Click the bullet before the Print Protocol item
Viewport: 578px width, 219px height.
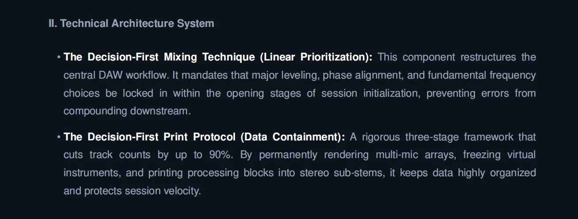59,137
